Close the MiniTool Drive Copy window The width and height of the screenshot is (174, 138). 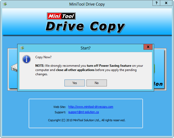[166, 3]
